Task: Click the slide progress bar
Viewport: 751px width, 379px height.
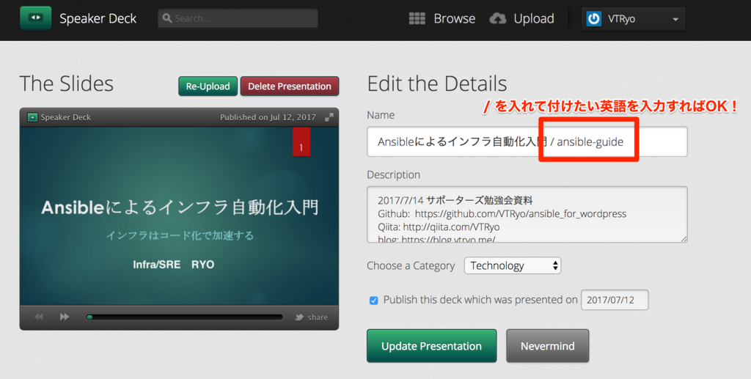Action: click(184, 317)
